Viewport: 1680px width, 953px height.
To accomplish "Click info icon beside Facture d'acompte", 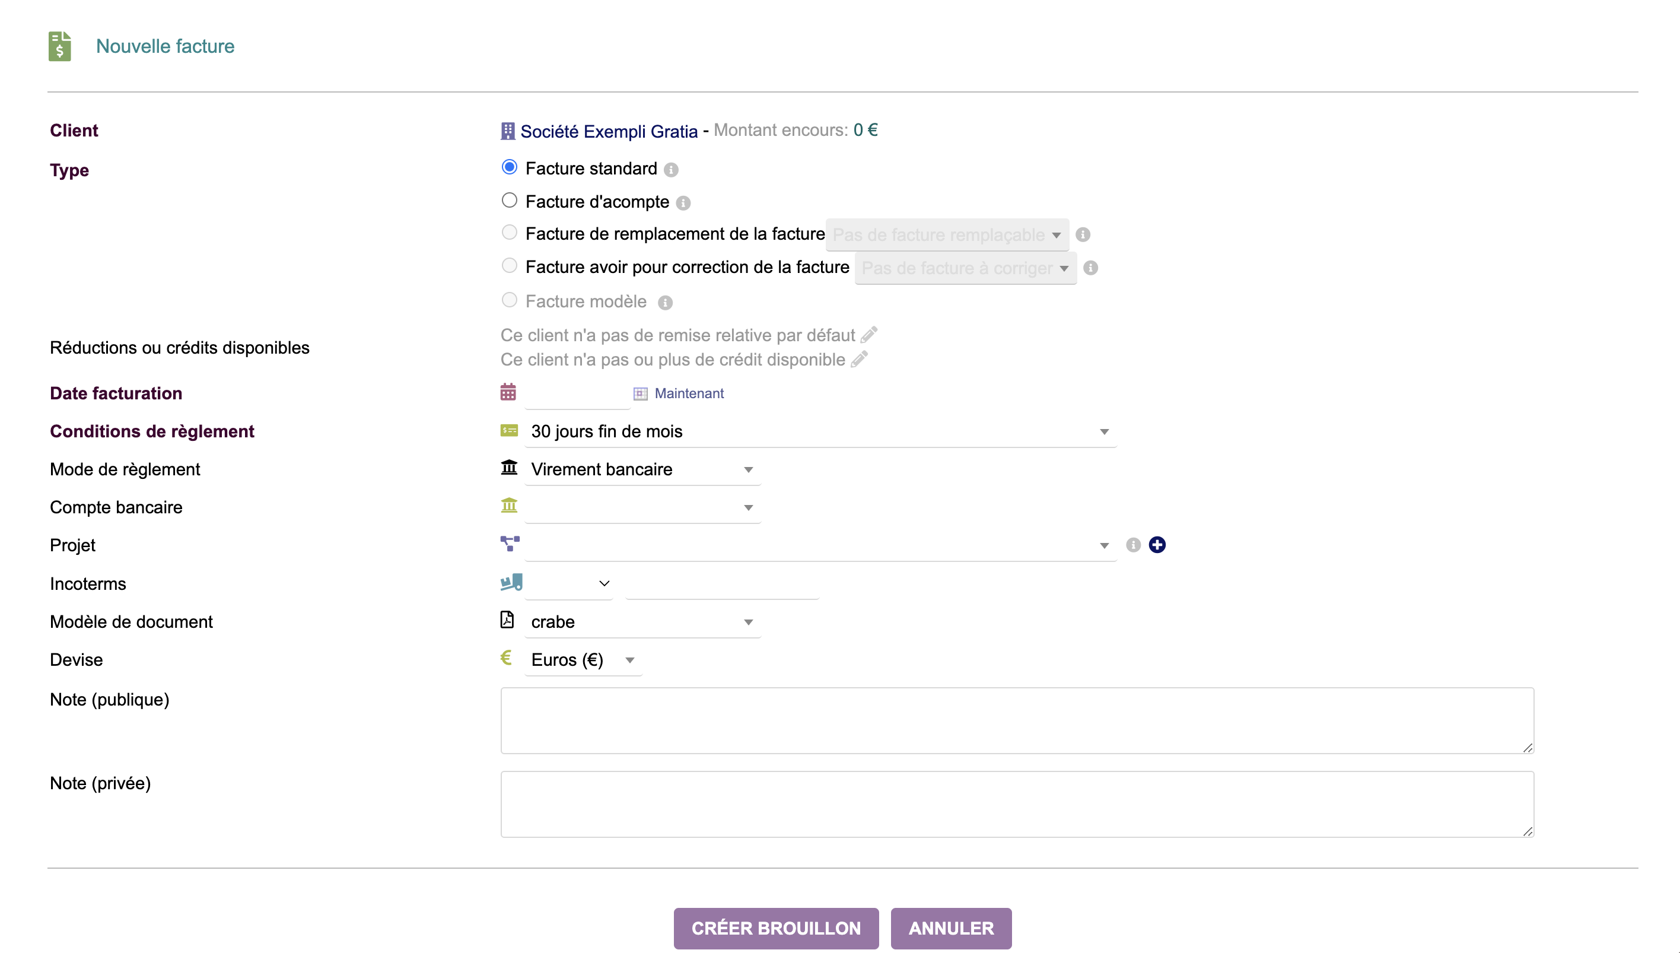I will [683, 203].
